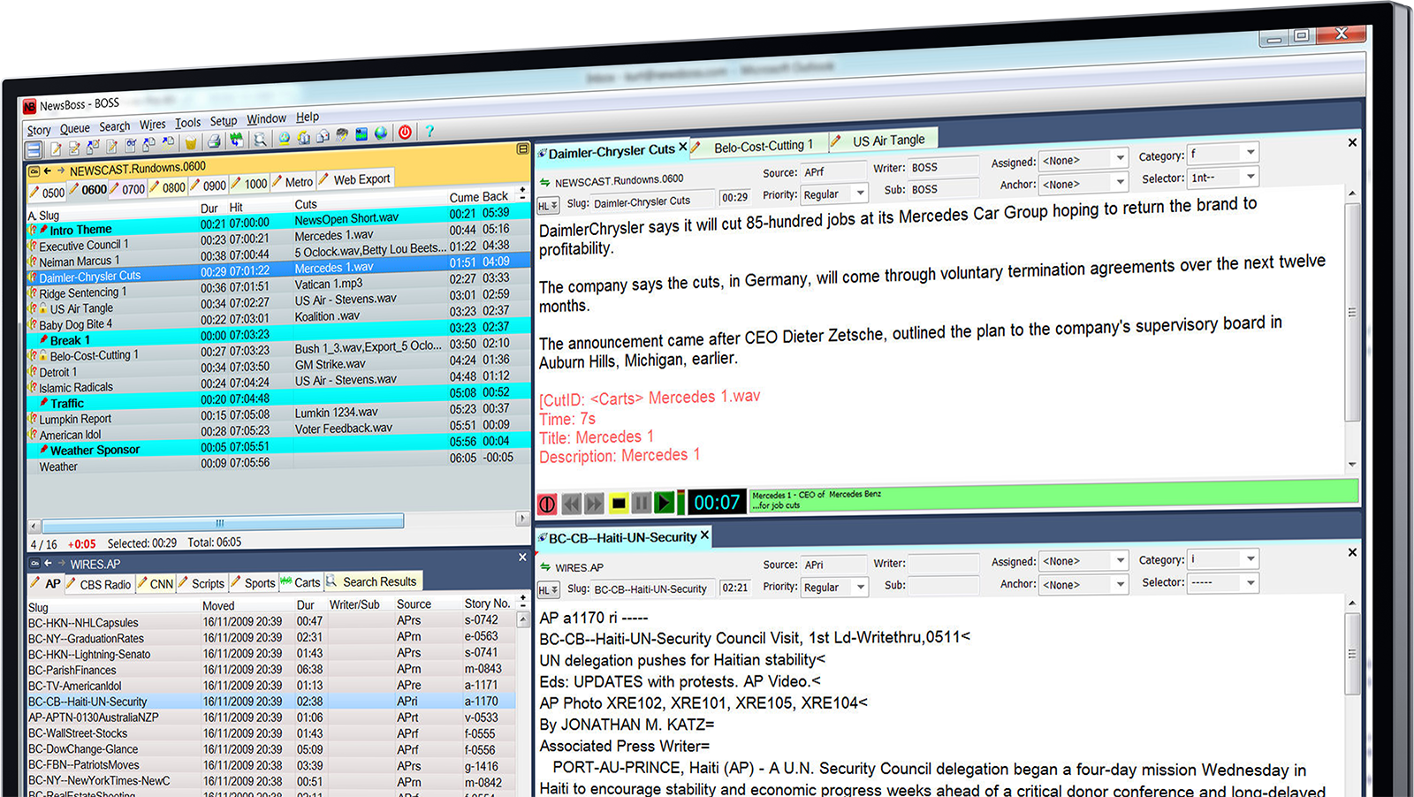Toggle the layout view button at toolbar left
Image resolution: width=1414 pixels, height=797 pixels.
pos(34,149)
